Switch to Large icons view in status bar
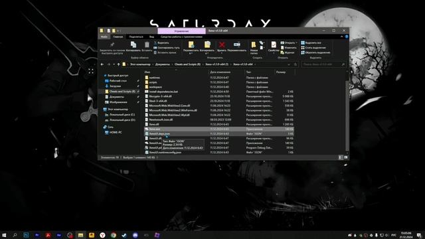 [x=345, y=157]
